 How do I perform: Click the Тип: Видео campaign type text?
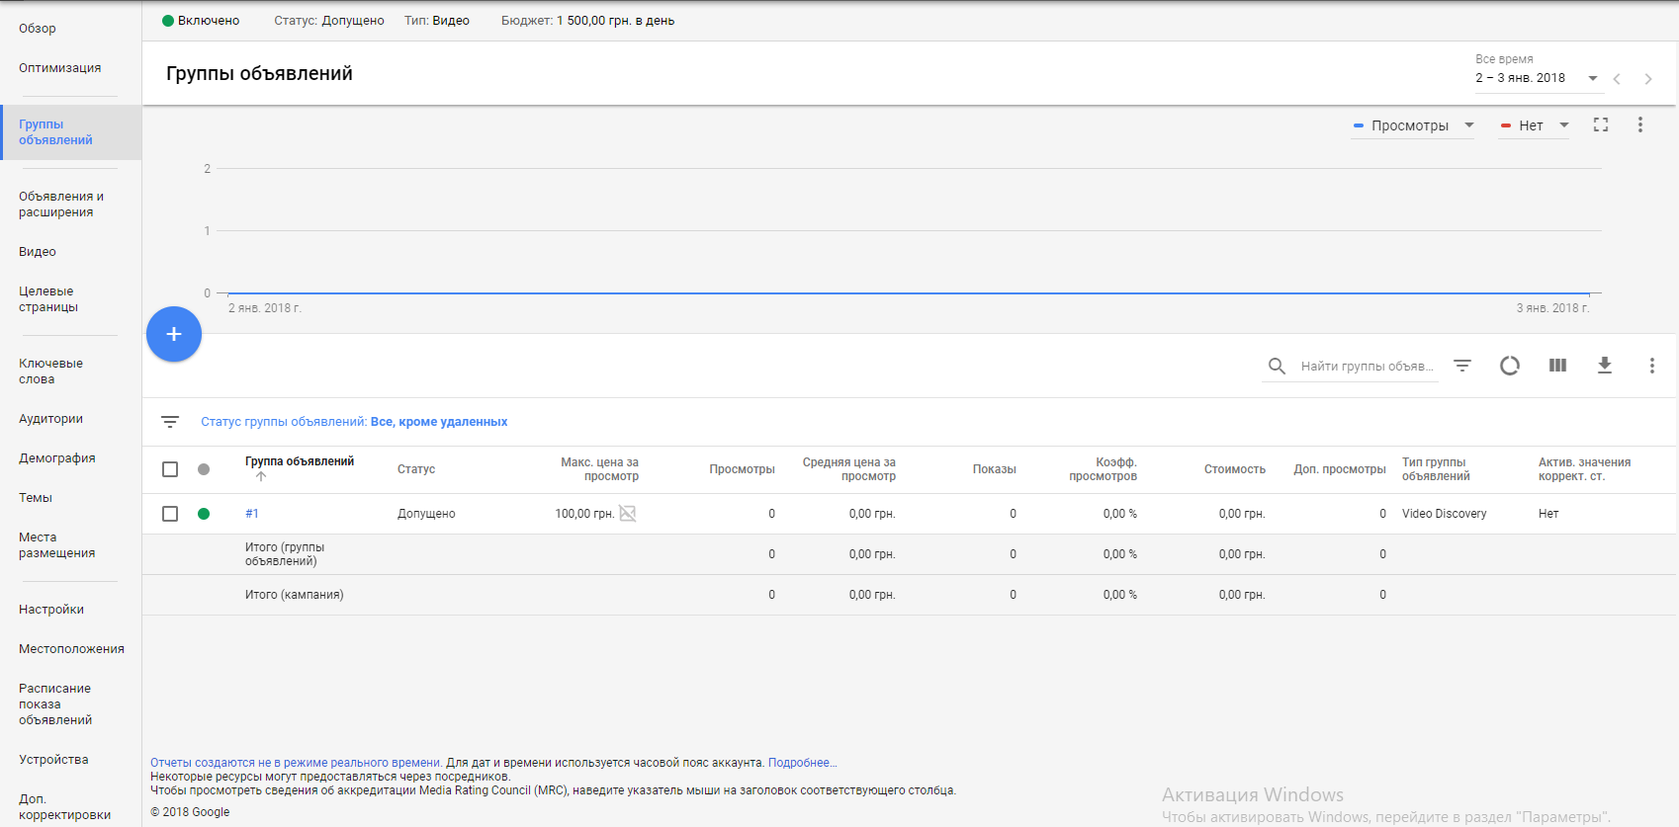click(437, 21)
